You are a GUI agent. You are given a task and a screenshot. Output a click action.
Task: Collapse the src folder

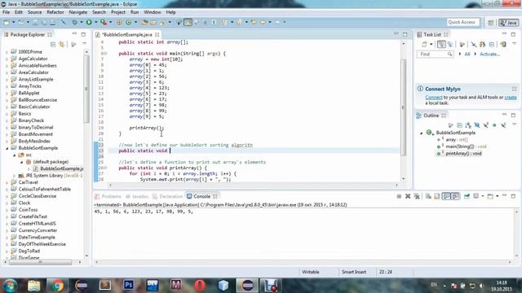(15, 155)
